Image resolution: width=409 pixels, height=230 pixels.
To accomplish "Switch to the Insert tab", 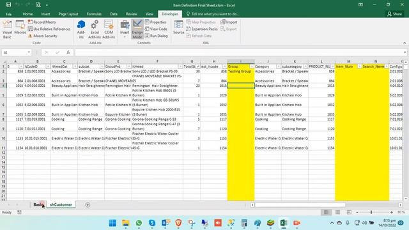I will coord(45,14).
